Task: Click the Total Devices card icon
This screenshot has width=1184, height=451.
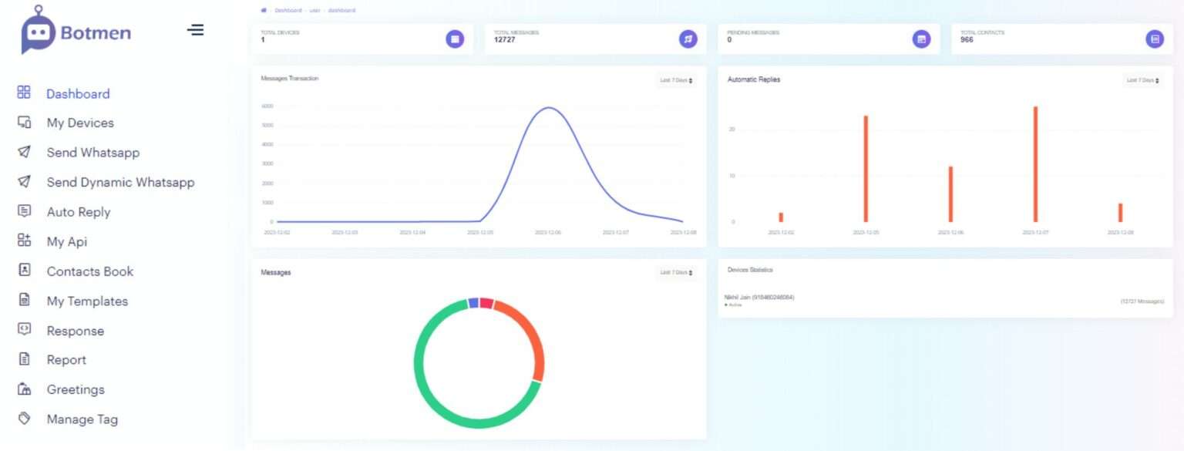Action: 455,39
